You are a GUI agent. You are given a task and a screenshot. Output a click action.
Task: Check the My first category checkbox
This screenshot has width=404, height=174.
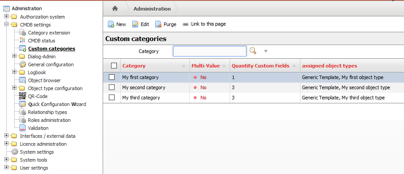coord(112,77)
